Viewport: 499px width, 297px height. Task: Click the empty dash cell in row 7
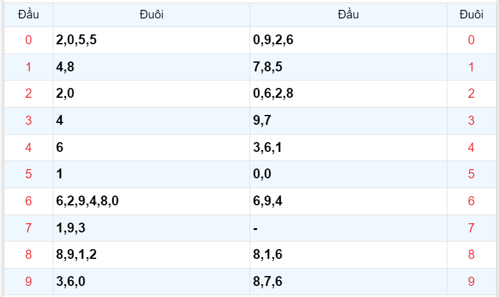click(256, 228)
